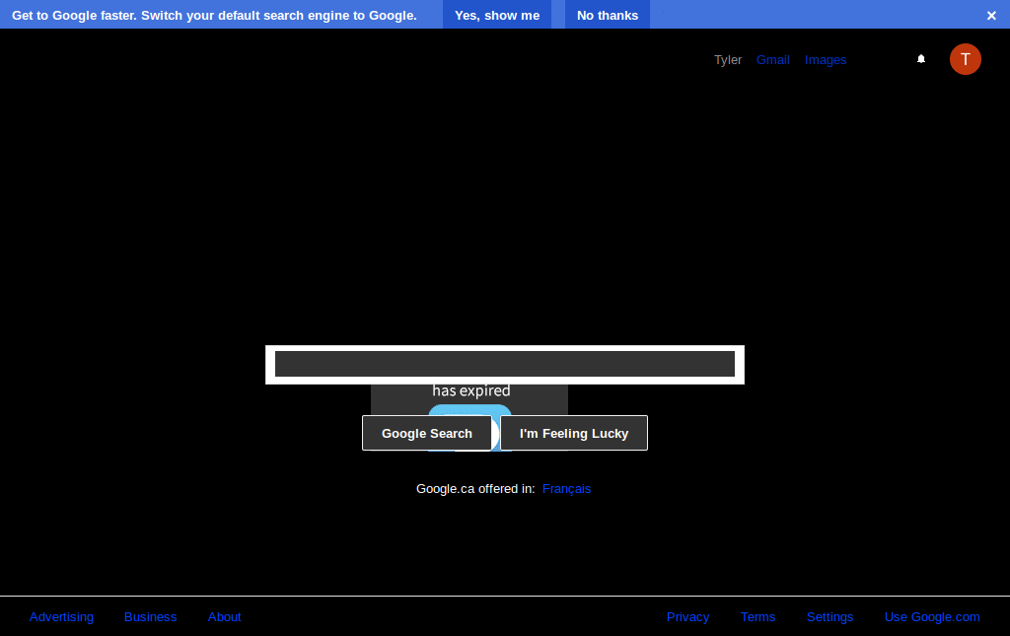This screenshot has width=1010, height=636.
Task: Click the 'has expired' text
Action: [470, 390]
